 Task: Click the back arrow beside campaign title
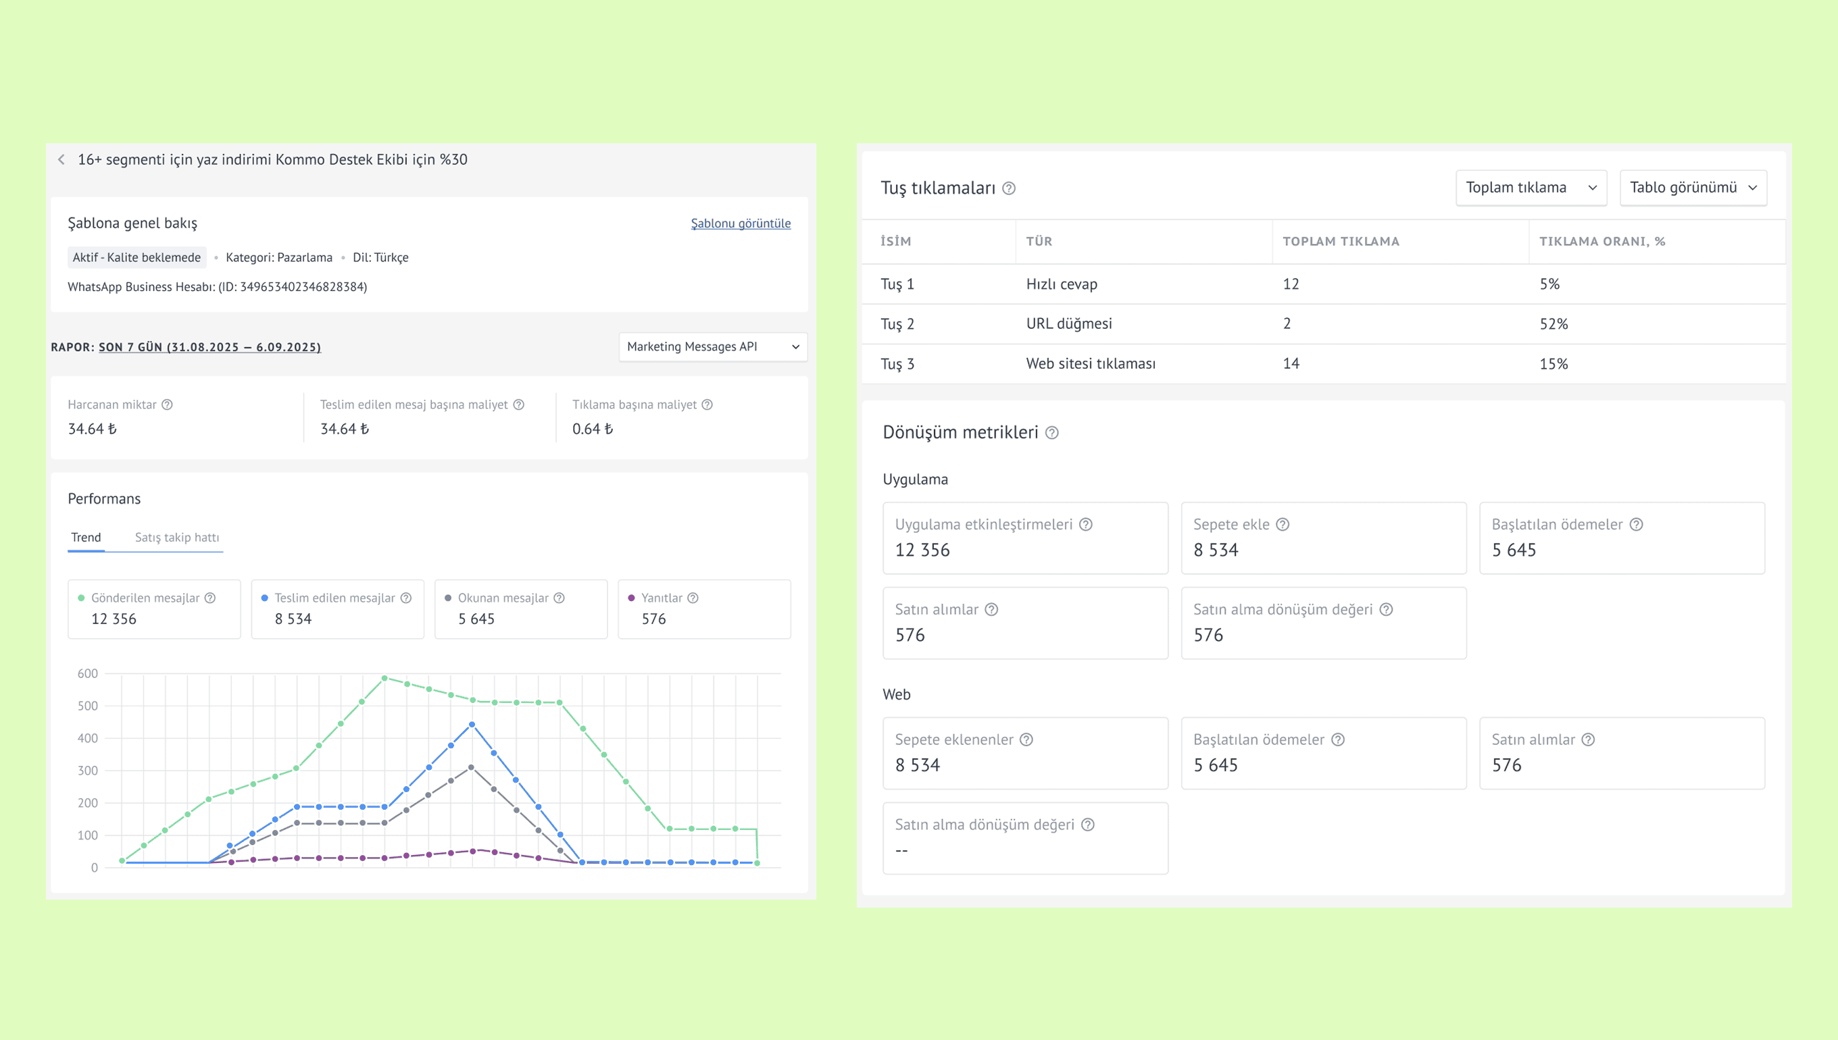pyautogui.click(x=61, y=160)
